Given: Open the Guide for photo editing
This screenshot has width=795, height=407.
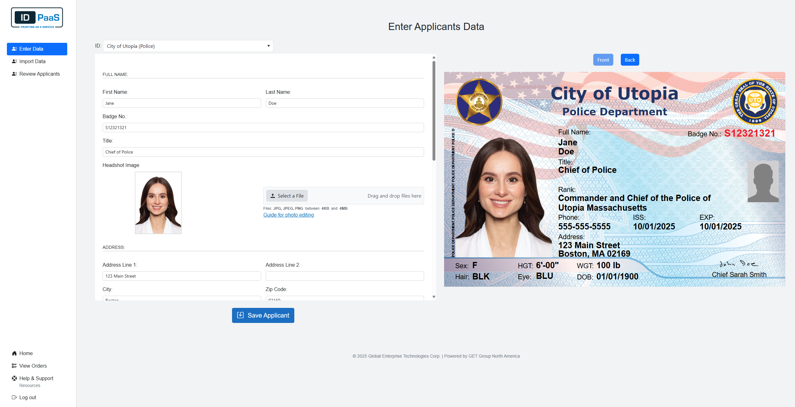Looking at the screenshot, I should [288, 215].
